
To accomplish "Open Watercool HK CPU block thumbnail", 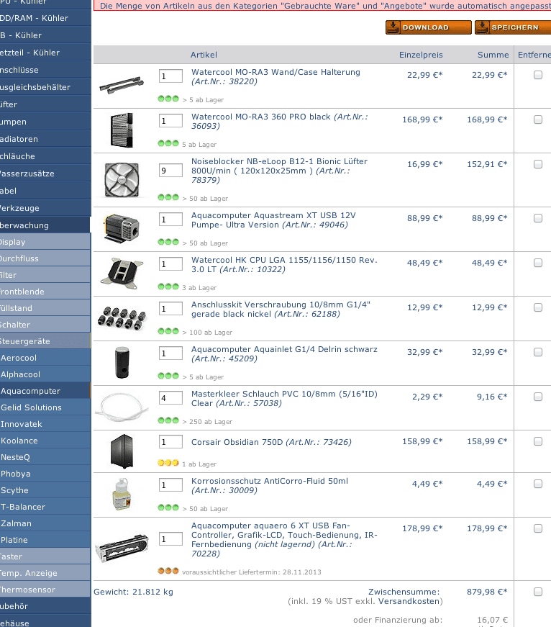I will 122,274.
